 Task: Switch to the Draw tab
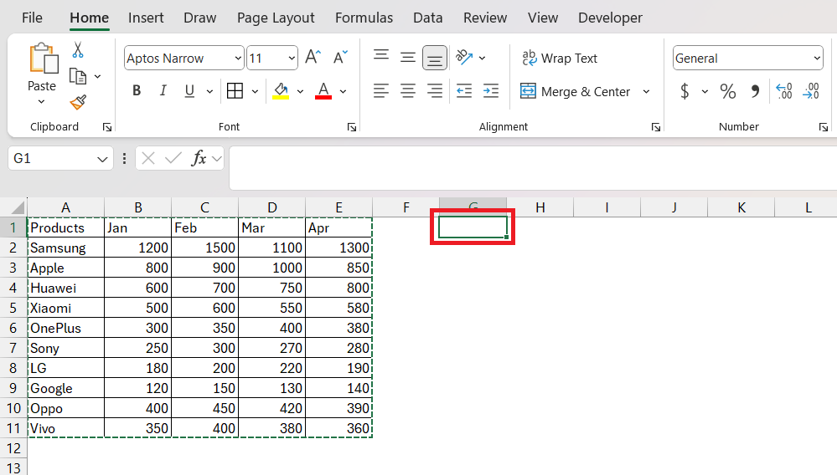coord(199,18)
